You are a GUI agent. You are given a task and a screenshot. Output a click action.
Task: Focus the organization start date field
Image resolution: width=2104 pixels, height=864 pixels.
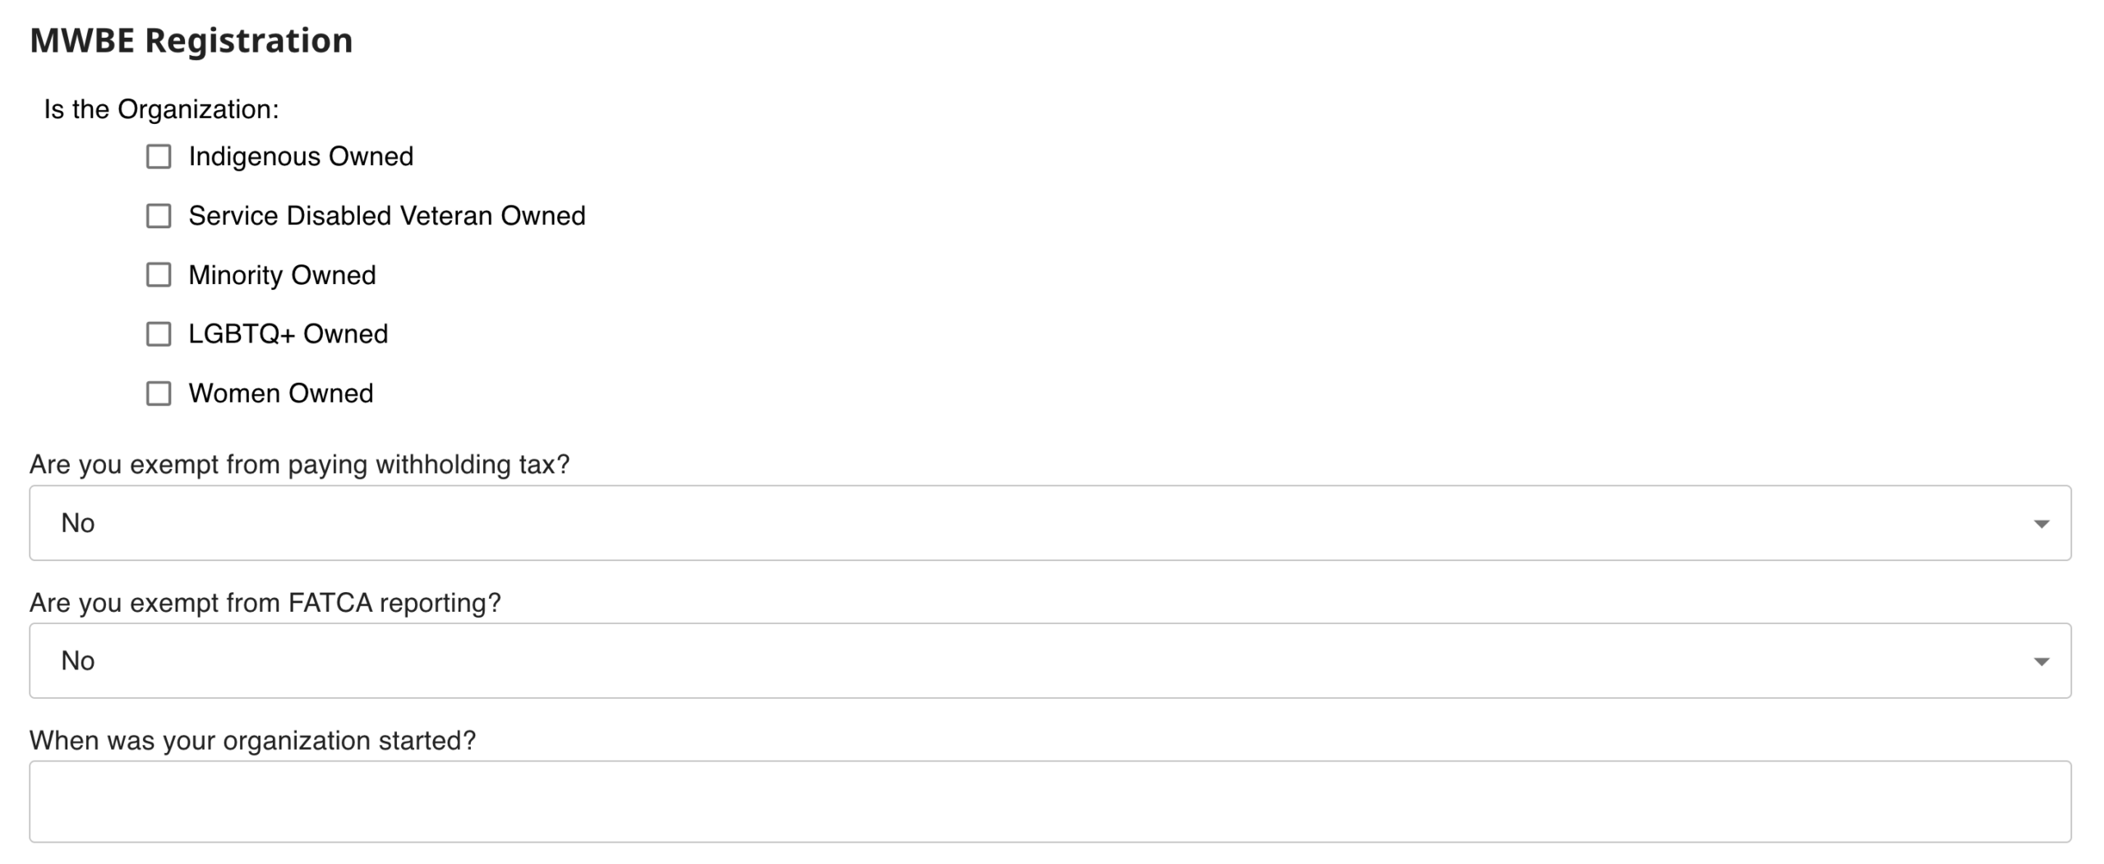pyautogui.click(x=1049, y=802)
